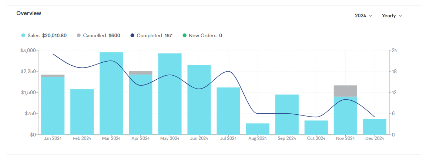Open the Yearly period dropdown
Viewport: 426px width, 159px height.
click(392, 16)
